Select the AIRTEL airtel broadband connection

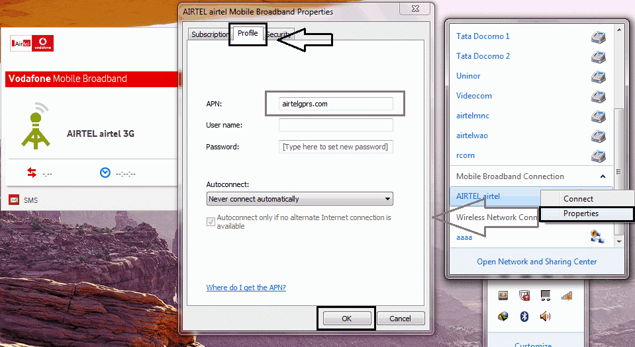(x=478, y=196)
